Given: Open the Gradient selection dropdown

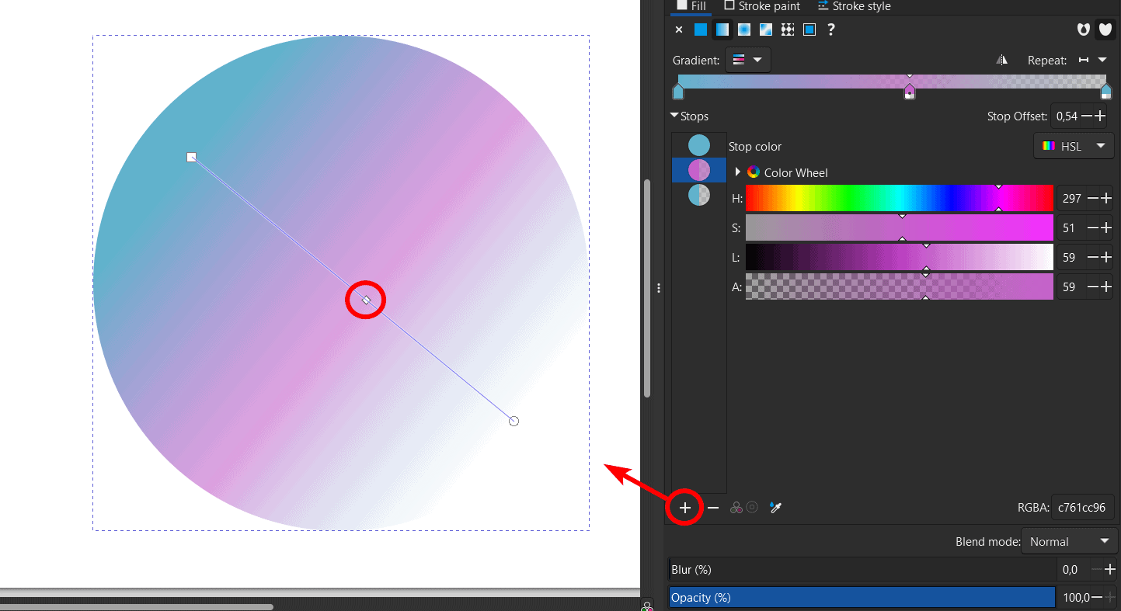Looking at the screenshot, I should click(747, 60).
